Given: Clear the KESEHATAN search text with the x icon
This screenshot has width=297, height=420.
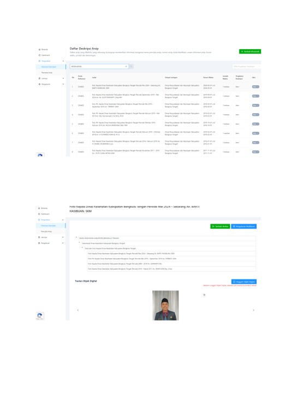Looking at the screenshot, I should point(126,66).
